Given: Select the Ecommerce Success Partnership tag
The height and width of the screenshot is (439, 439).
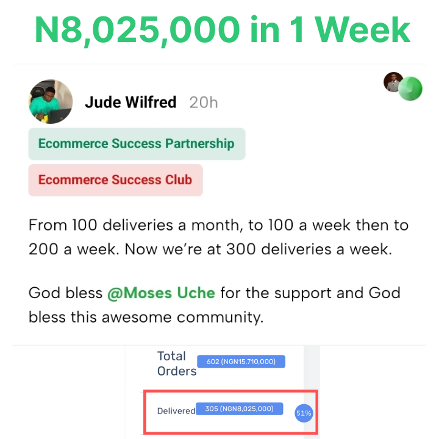Looking at the screenshot, I should click(x=137, y=144).
